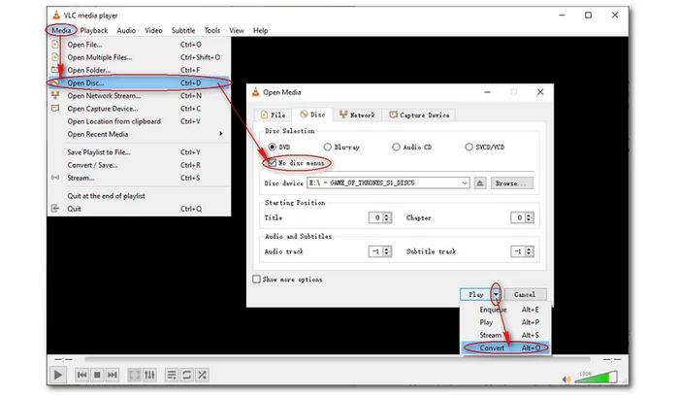Show the playlist icon

click(172, 375)
